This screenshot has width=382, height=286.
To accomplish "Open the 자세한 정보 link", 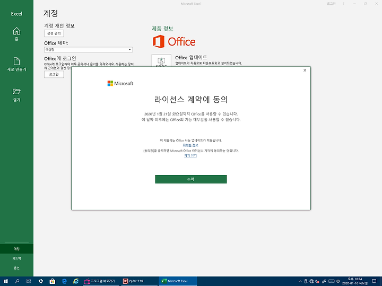I will [190, 145].
